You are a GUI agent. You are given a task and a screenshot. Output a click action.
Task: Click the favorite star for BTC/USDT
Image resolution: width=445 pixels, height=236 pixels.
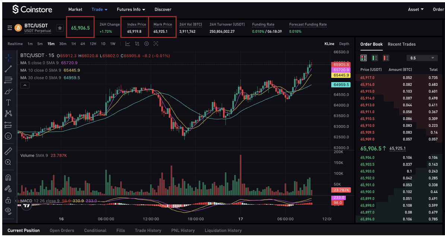(60, 28)
